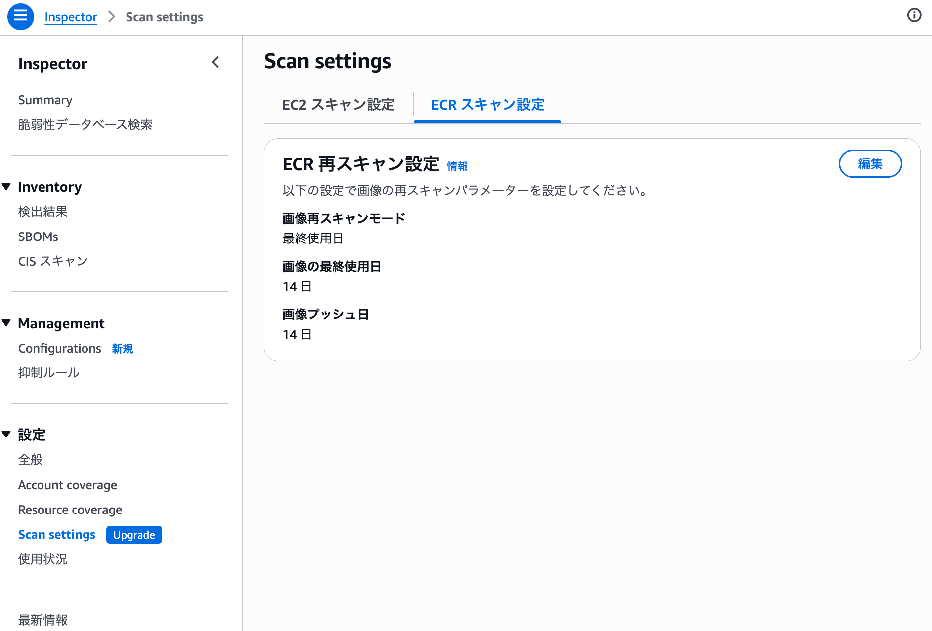The height and width of the screenshot is (631, 932).
Task: Open 脆弱性データベース検索 page
Action: (85, 124)
